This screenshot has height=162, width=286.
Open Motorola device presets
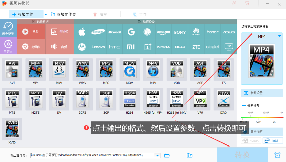[x=82, y=47]
